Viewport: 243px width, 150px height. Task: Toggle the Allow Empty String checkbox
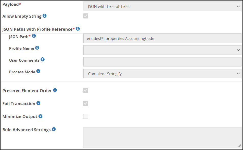(x=86, y=16)
